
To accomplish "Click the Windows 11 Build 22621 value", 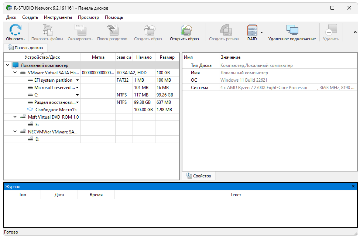I will [x=244, y=80].
